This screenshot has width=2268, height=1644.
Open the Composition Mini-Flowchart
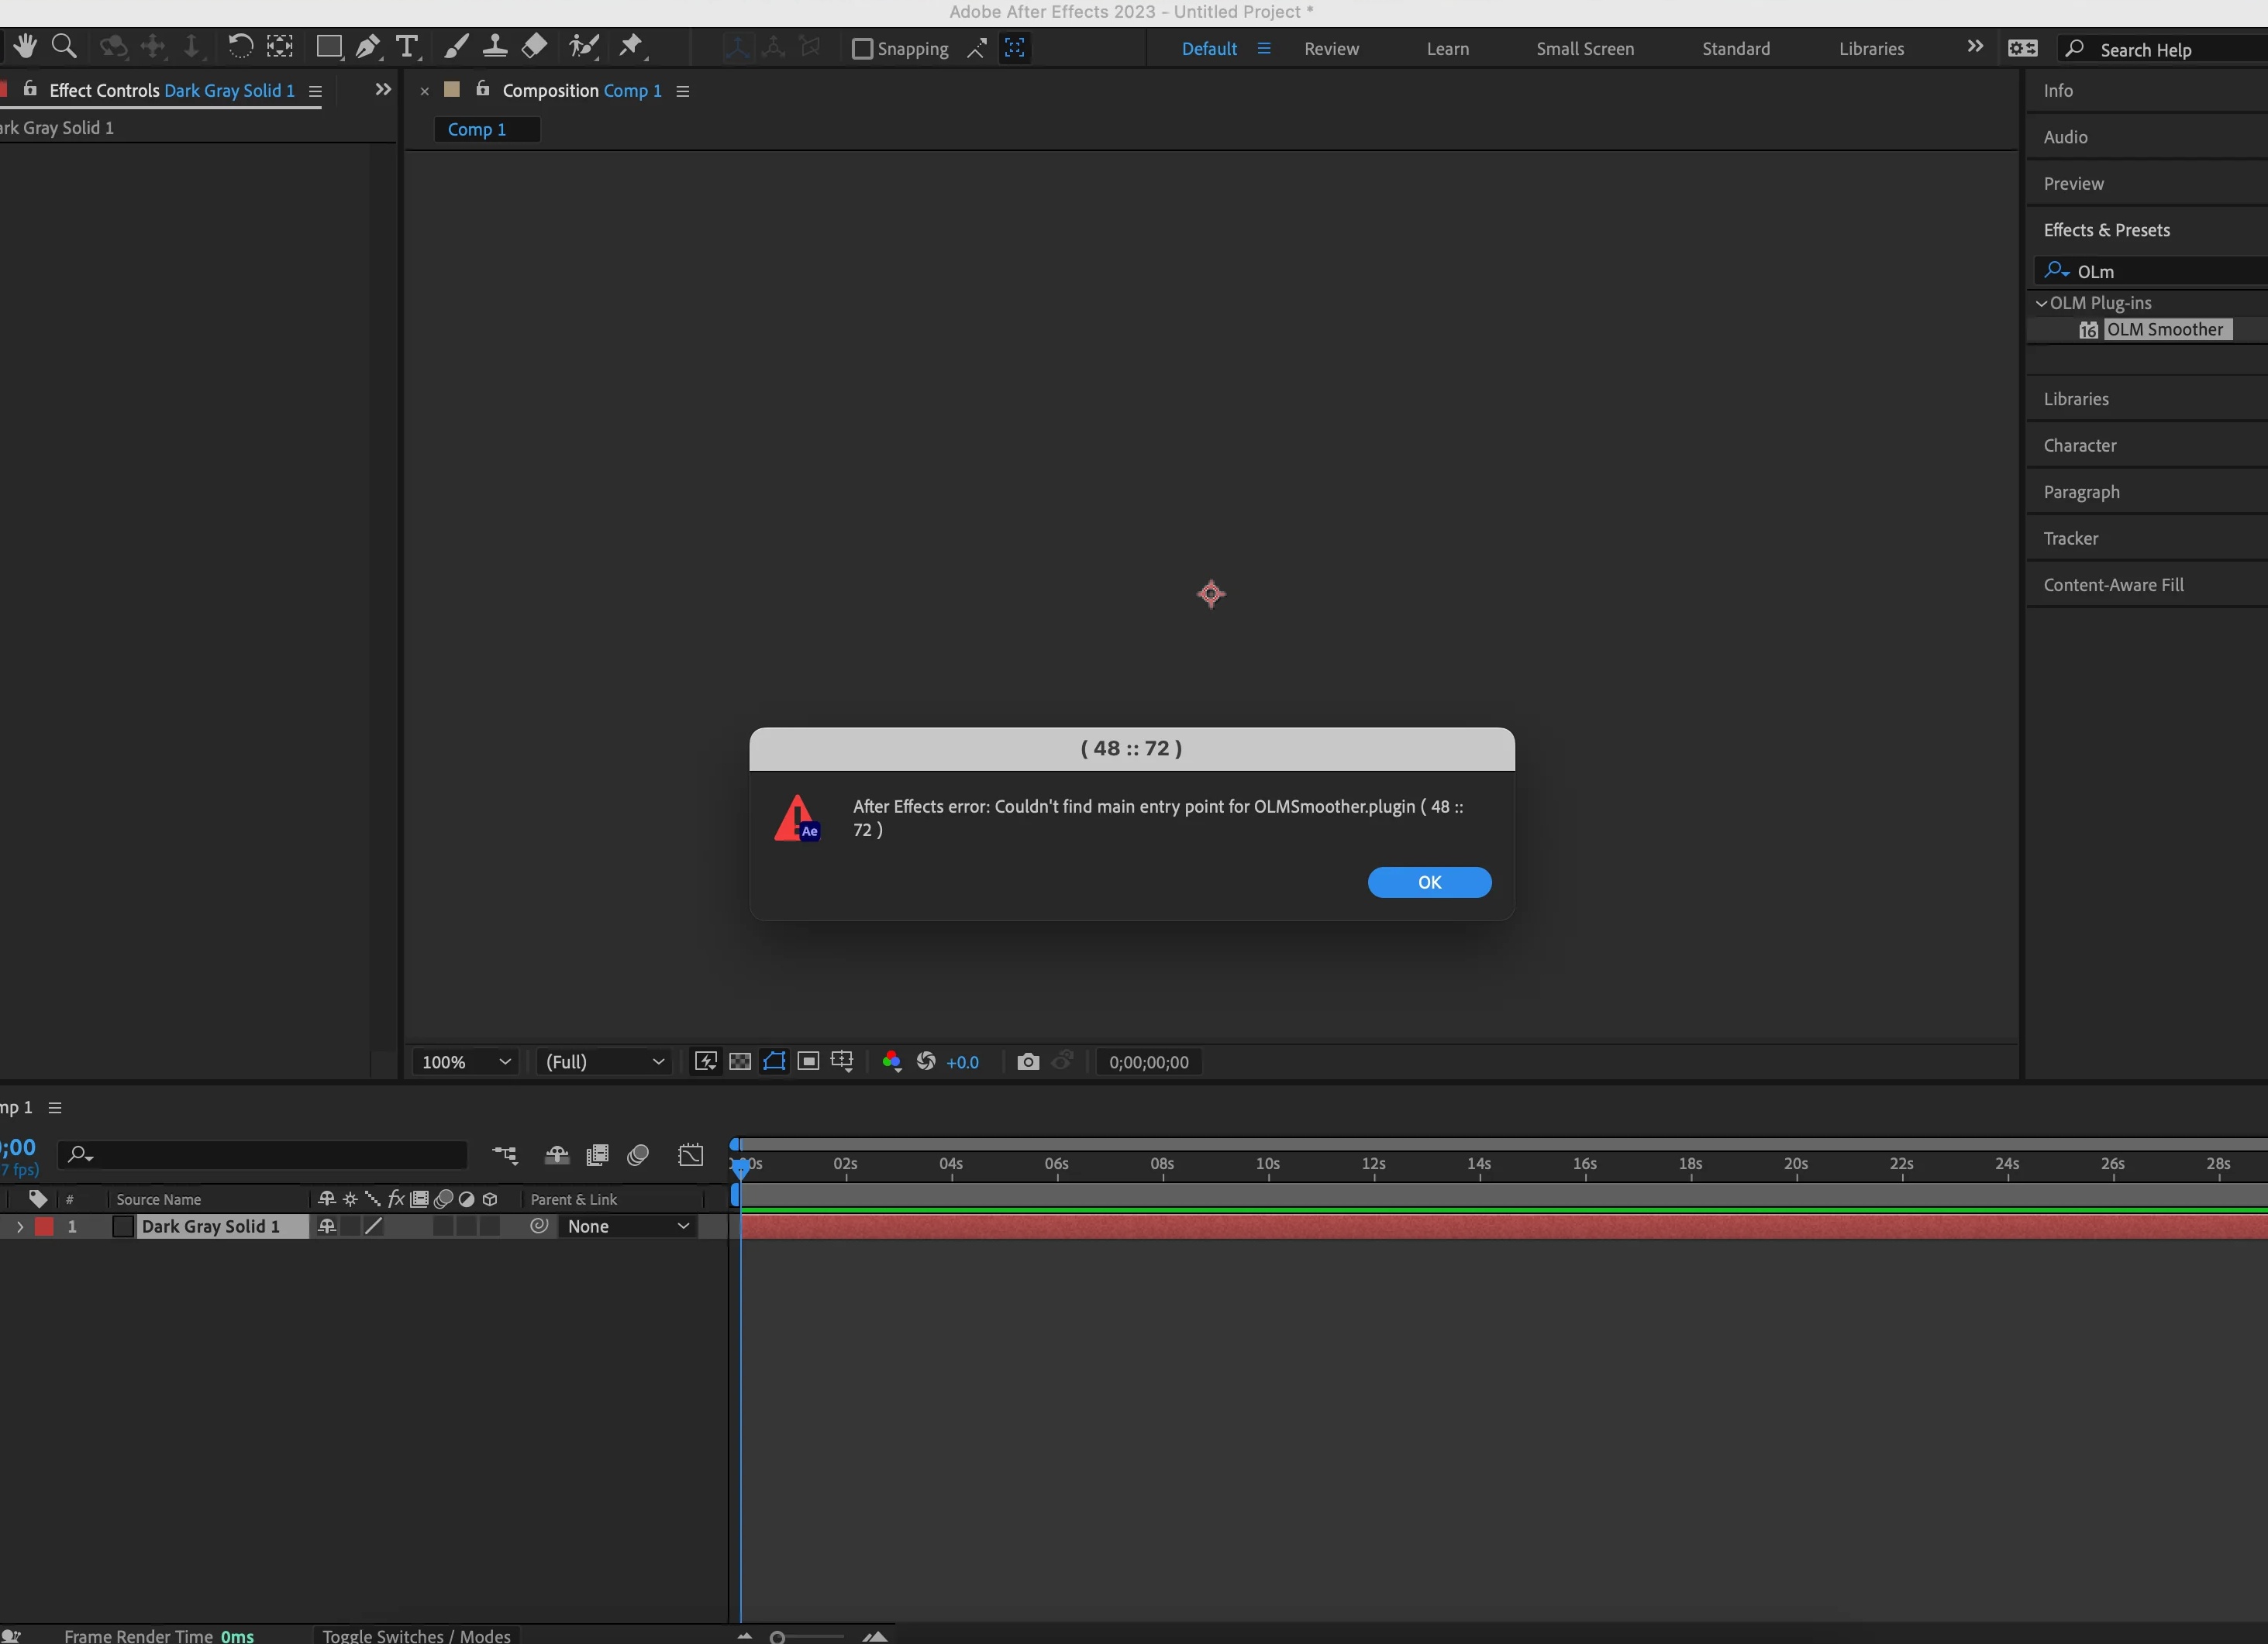click(x=505, y=1155)
